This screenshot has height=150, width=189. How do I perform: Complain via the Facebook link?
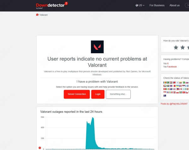point(172,67)
